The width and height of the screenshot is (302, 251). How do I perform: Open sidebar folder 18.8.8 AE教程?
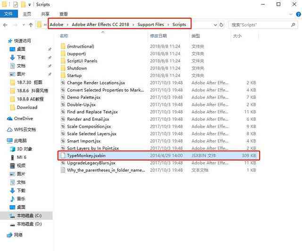(x=30, y=99)
